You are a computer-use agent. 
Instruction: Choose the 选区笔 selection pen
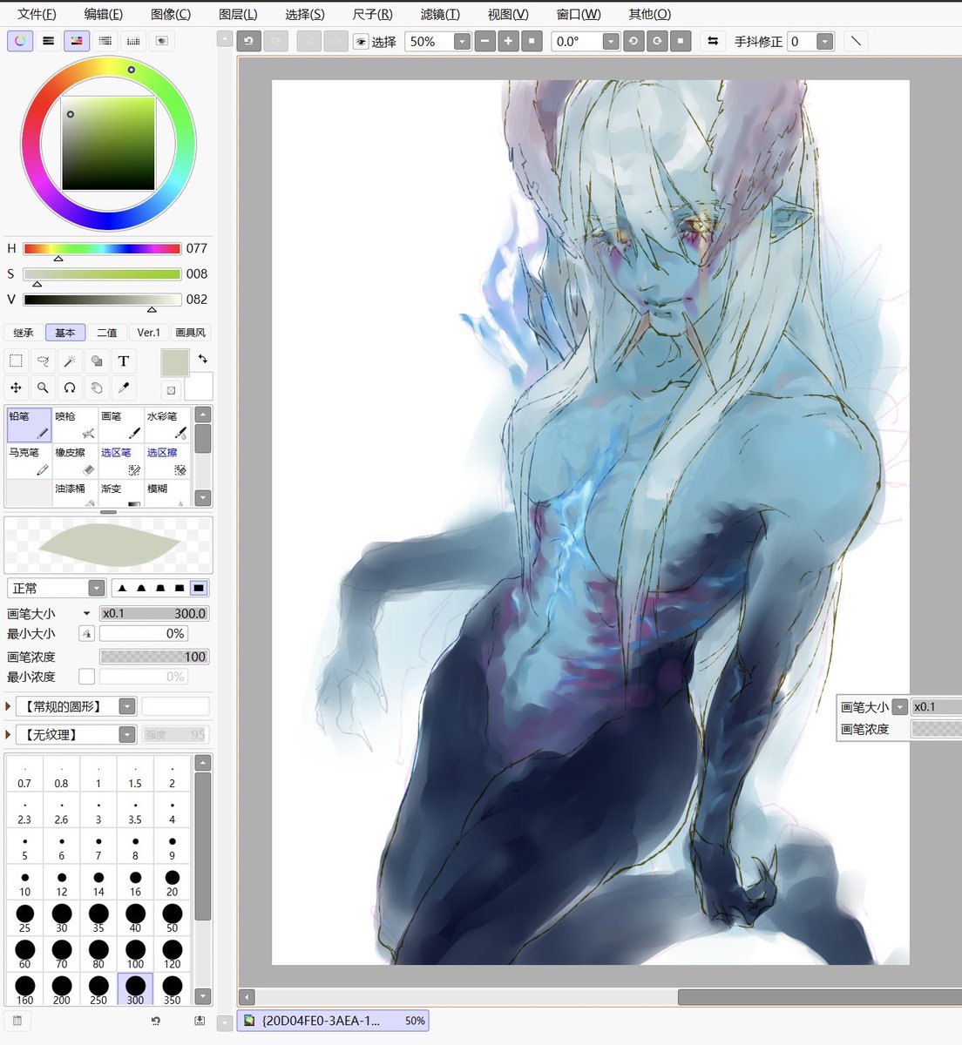[x=121, y=462]
